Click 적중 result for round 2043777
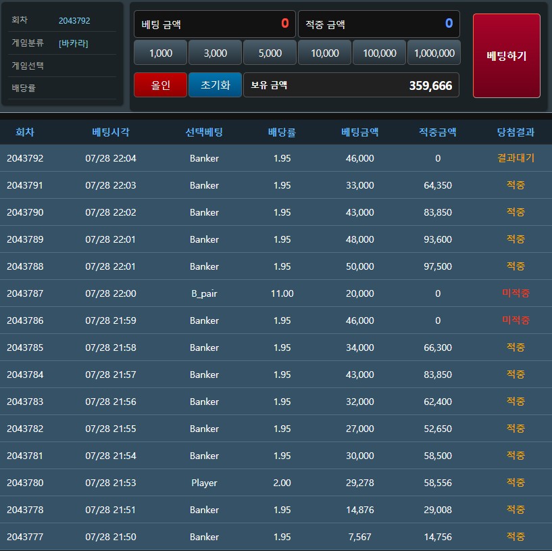This screenshot has width=552, height=551. pyautogui.click(x=516, y=537)
